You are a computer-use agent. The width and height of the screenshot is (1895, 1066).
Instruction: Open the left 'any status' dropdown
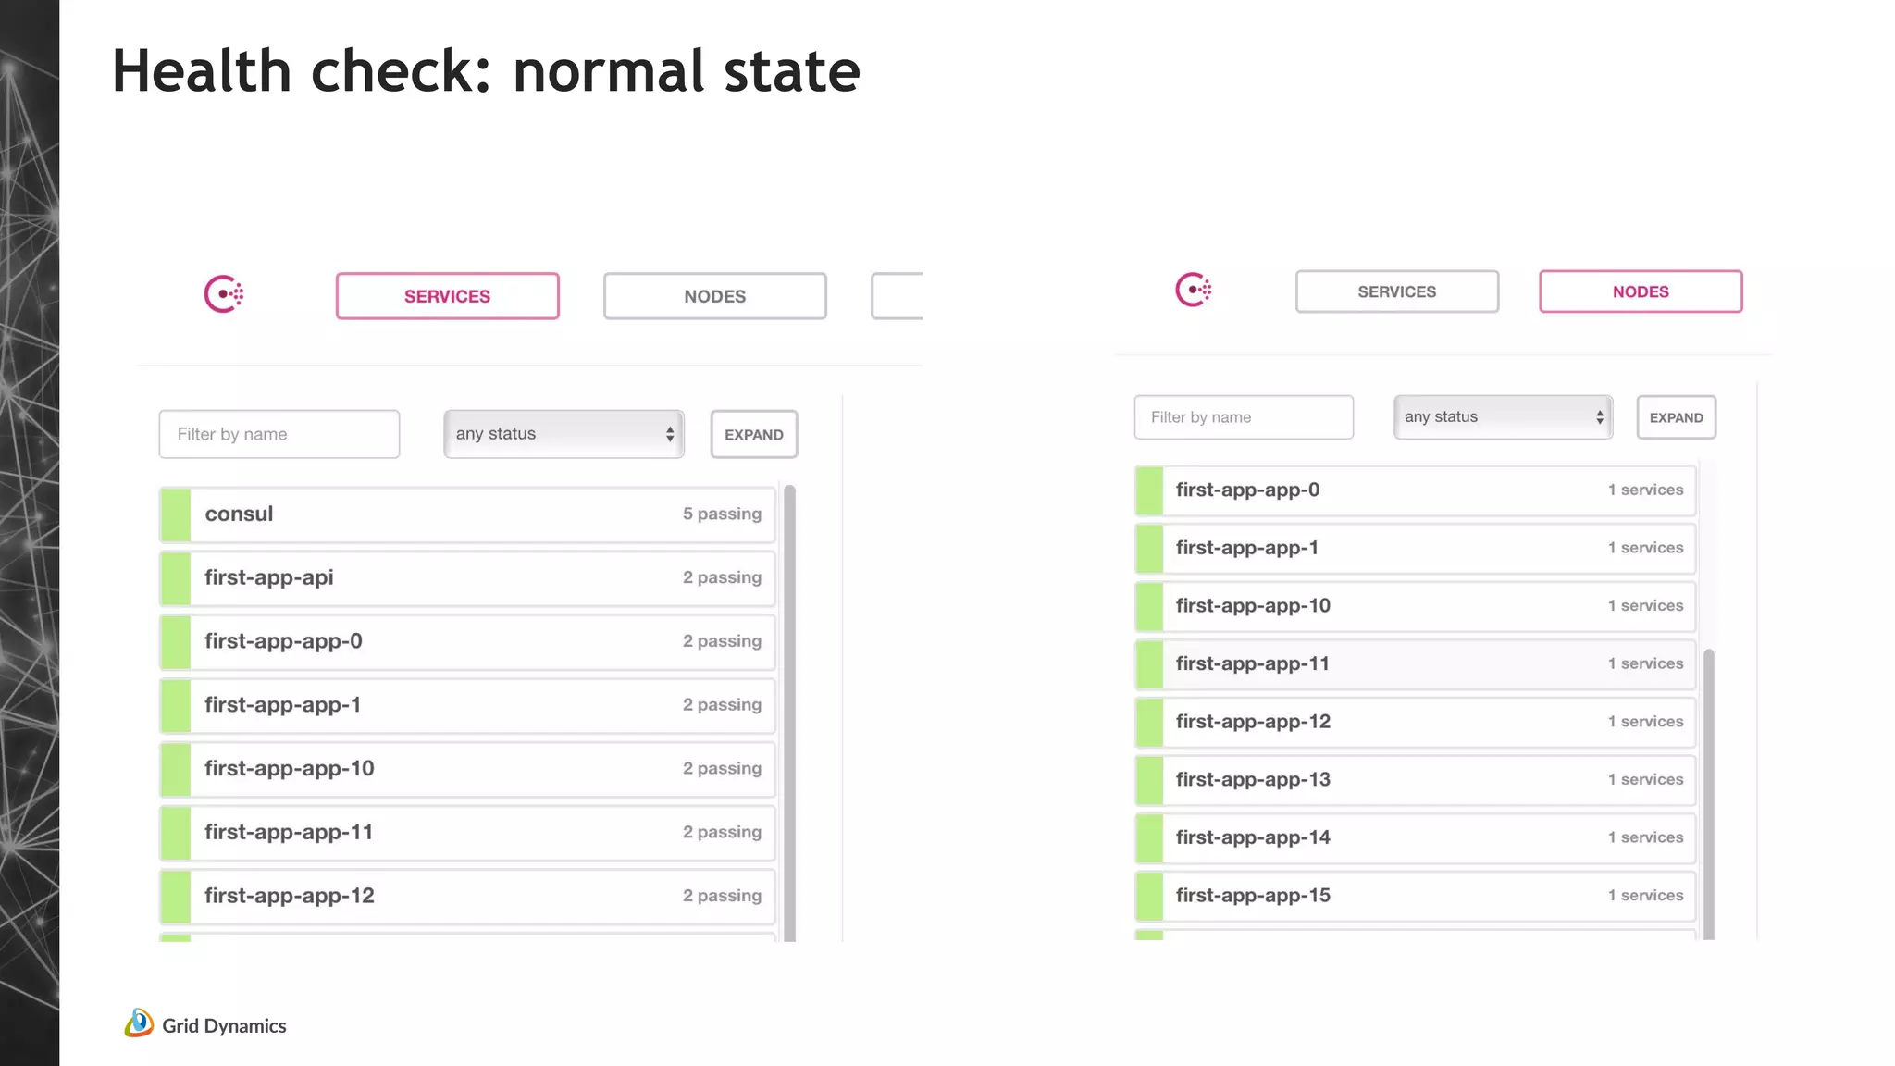(564, 434)
